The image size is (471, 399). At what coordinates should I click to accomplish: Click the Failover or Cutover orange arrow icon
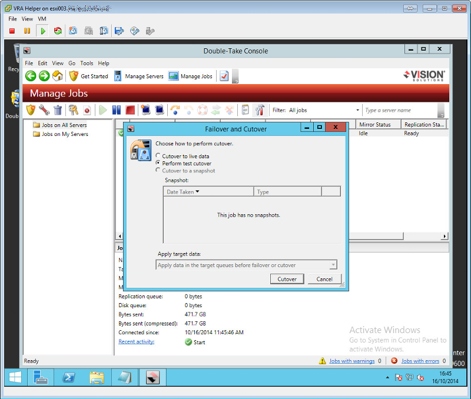[x=175, y=110]
